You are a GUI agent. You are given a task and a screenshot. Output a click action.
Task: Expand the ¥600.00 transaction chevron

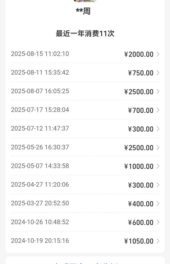point(158,222)
